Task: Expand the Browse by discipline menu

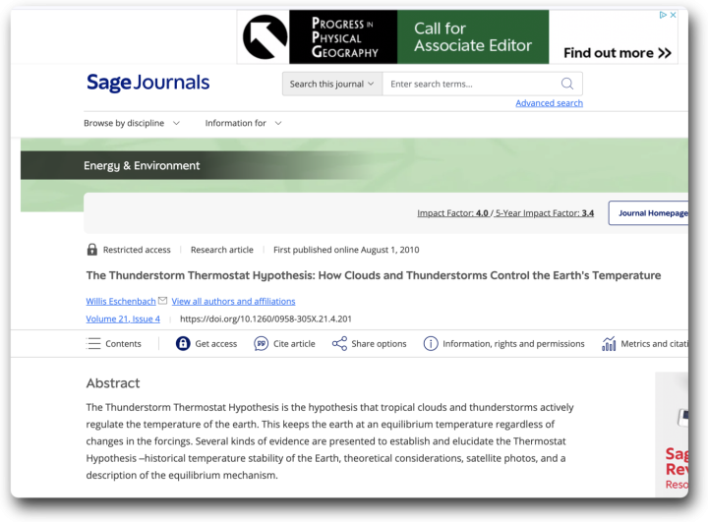Action: (132, 123)
